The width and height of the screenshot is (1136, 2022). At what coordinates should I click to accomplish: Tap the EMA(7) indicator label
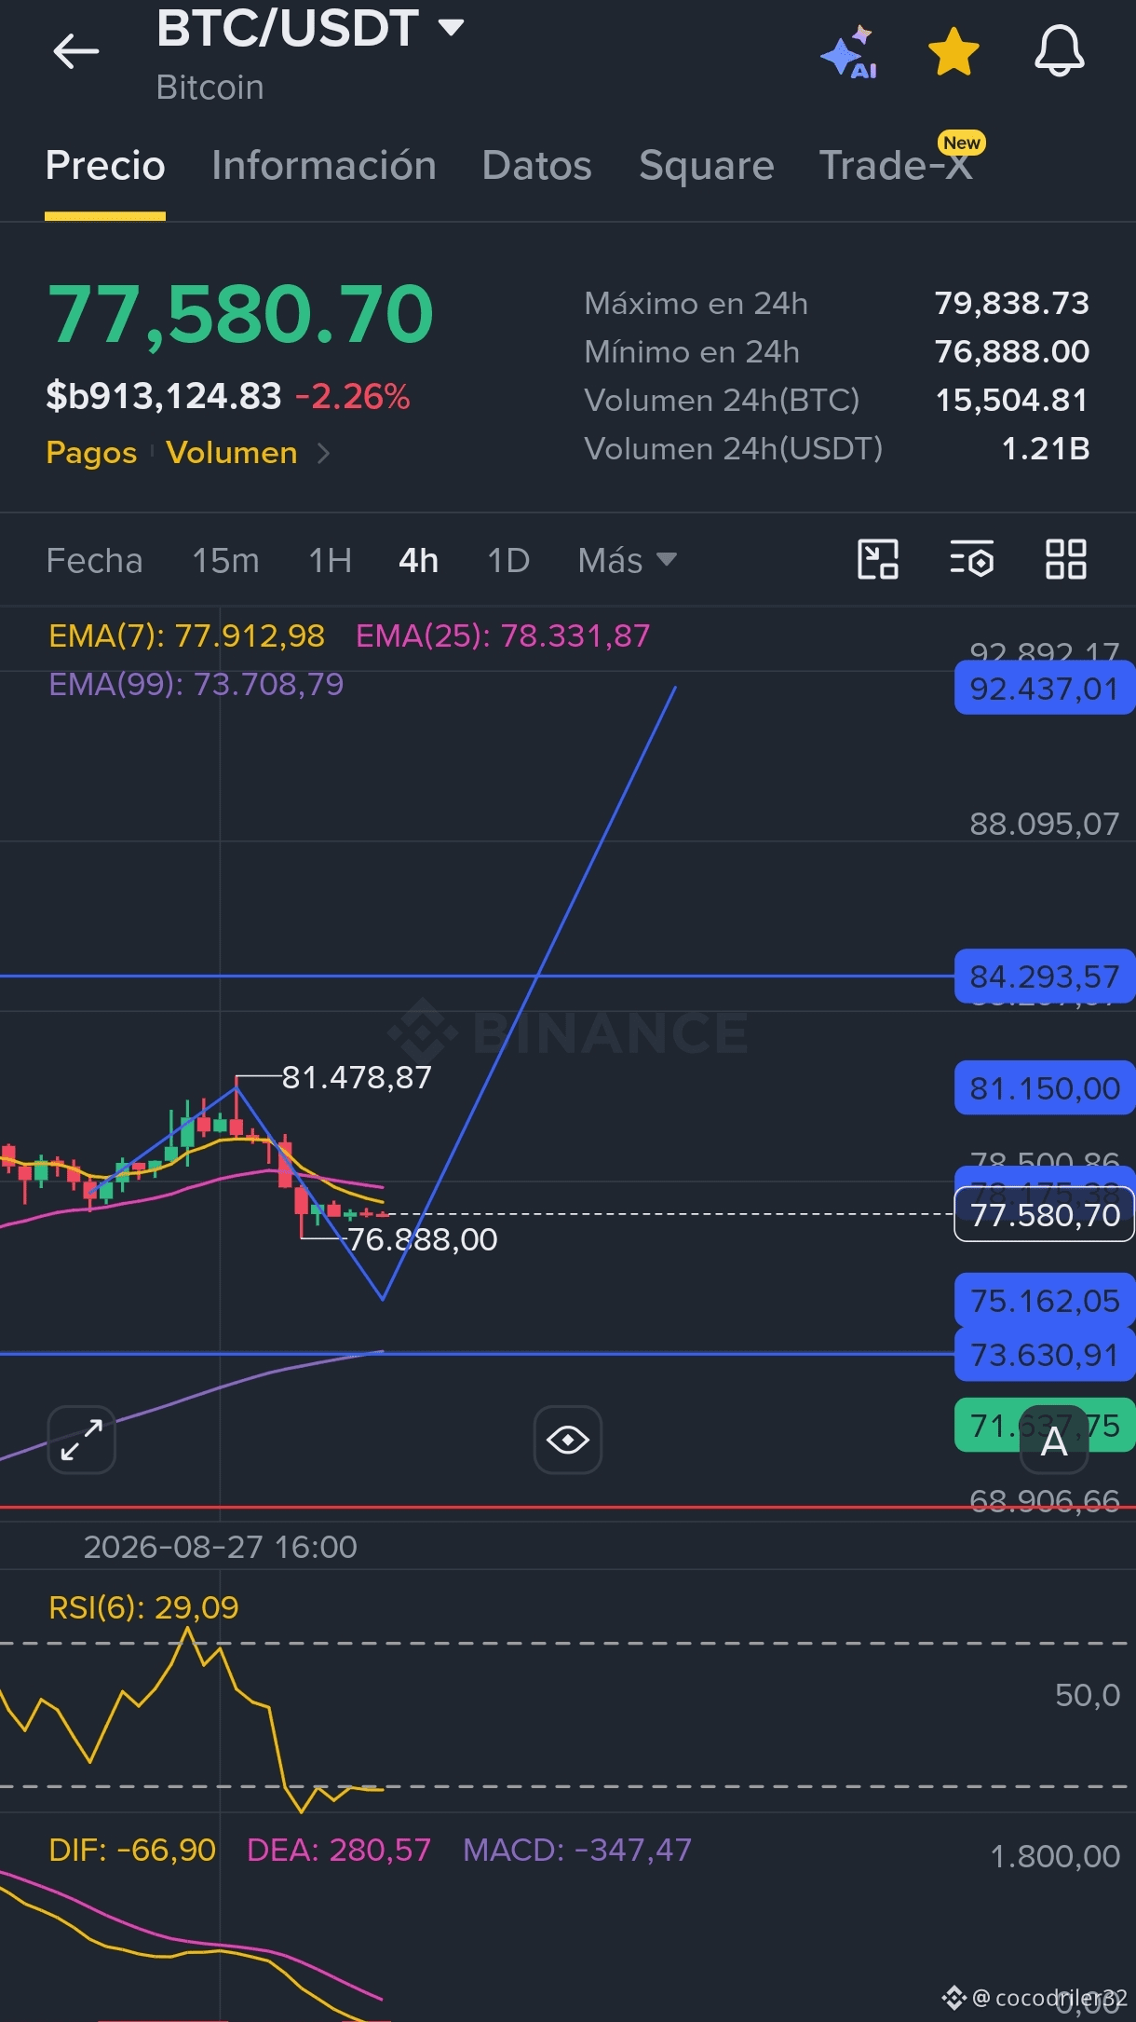[x=186, y=636]
